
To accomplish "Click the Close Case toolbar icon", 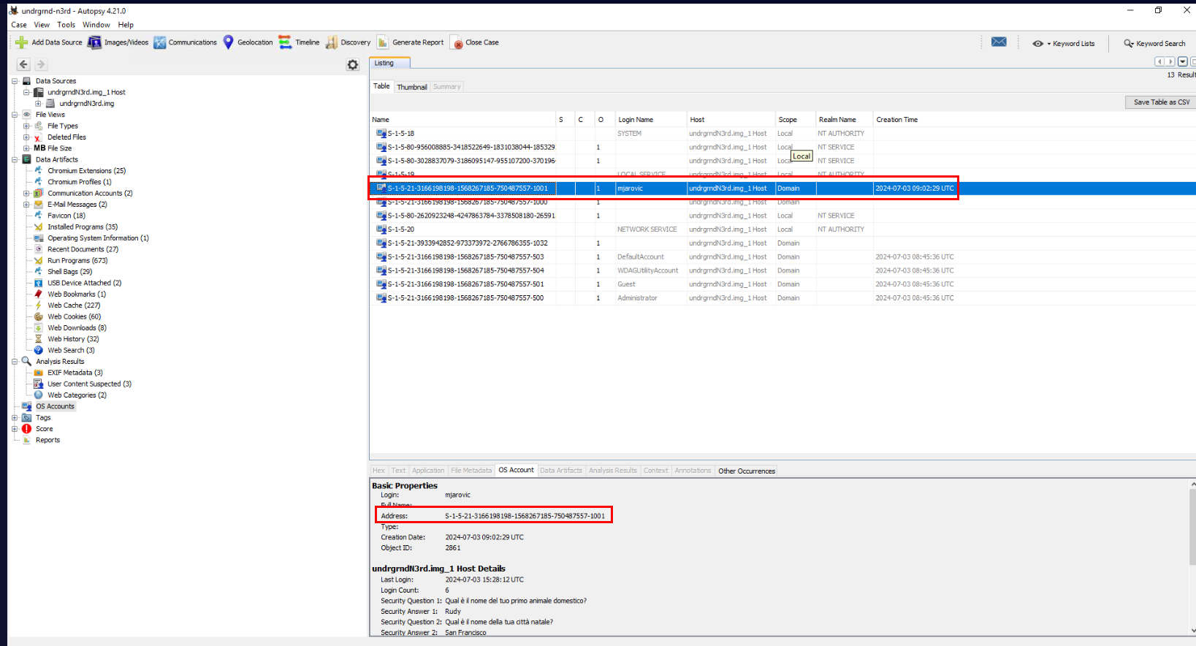I will [457, 42].
